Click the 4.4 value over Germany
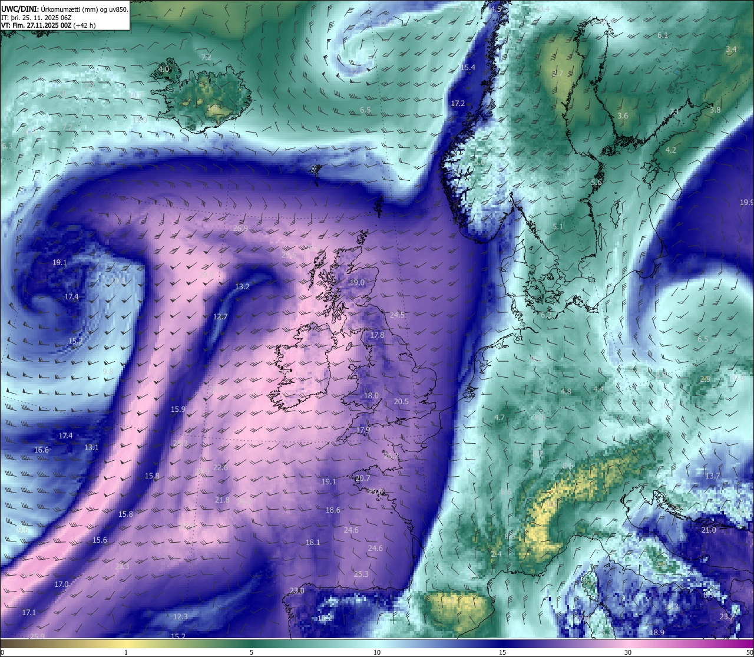This screenshot has width=754, height=657. (598, 389)
